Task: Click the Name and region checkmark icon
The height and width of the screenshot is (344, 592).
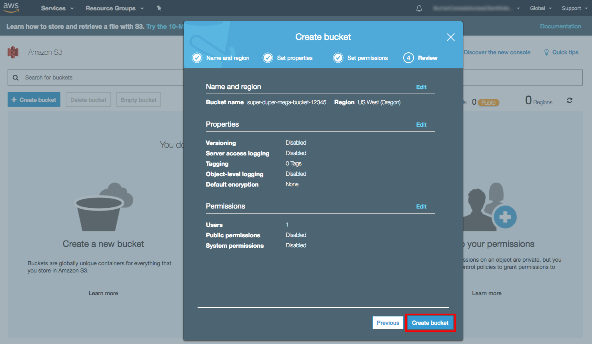Action: click(x=197, y=58)
